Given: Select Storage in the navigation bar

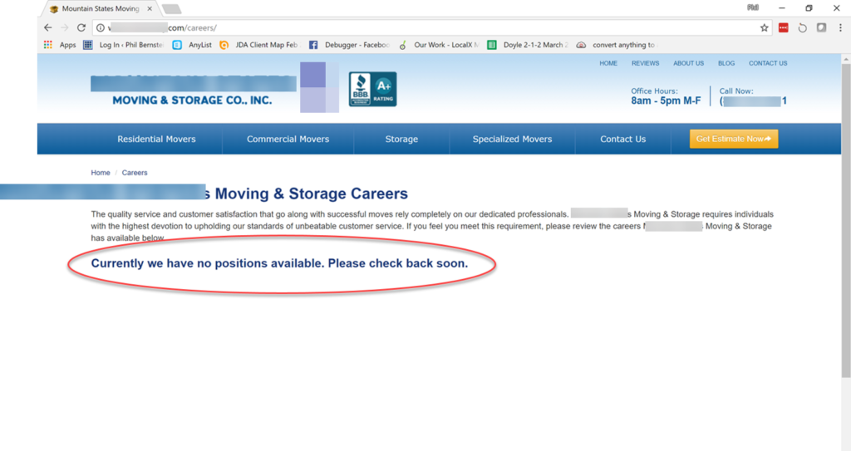Looking at the screenshot, I should click(x=401, y=139).
